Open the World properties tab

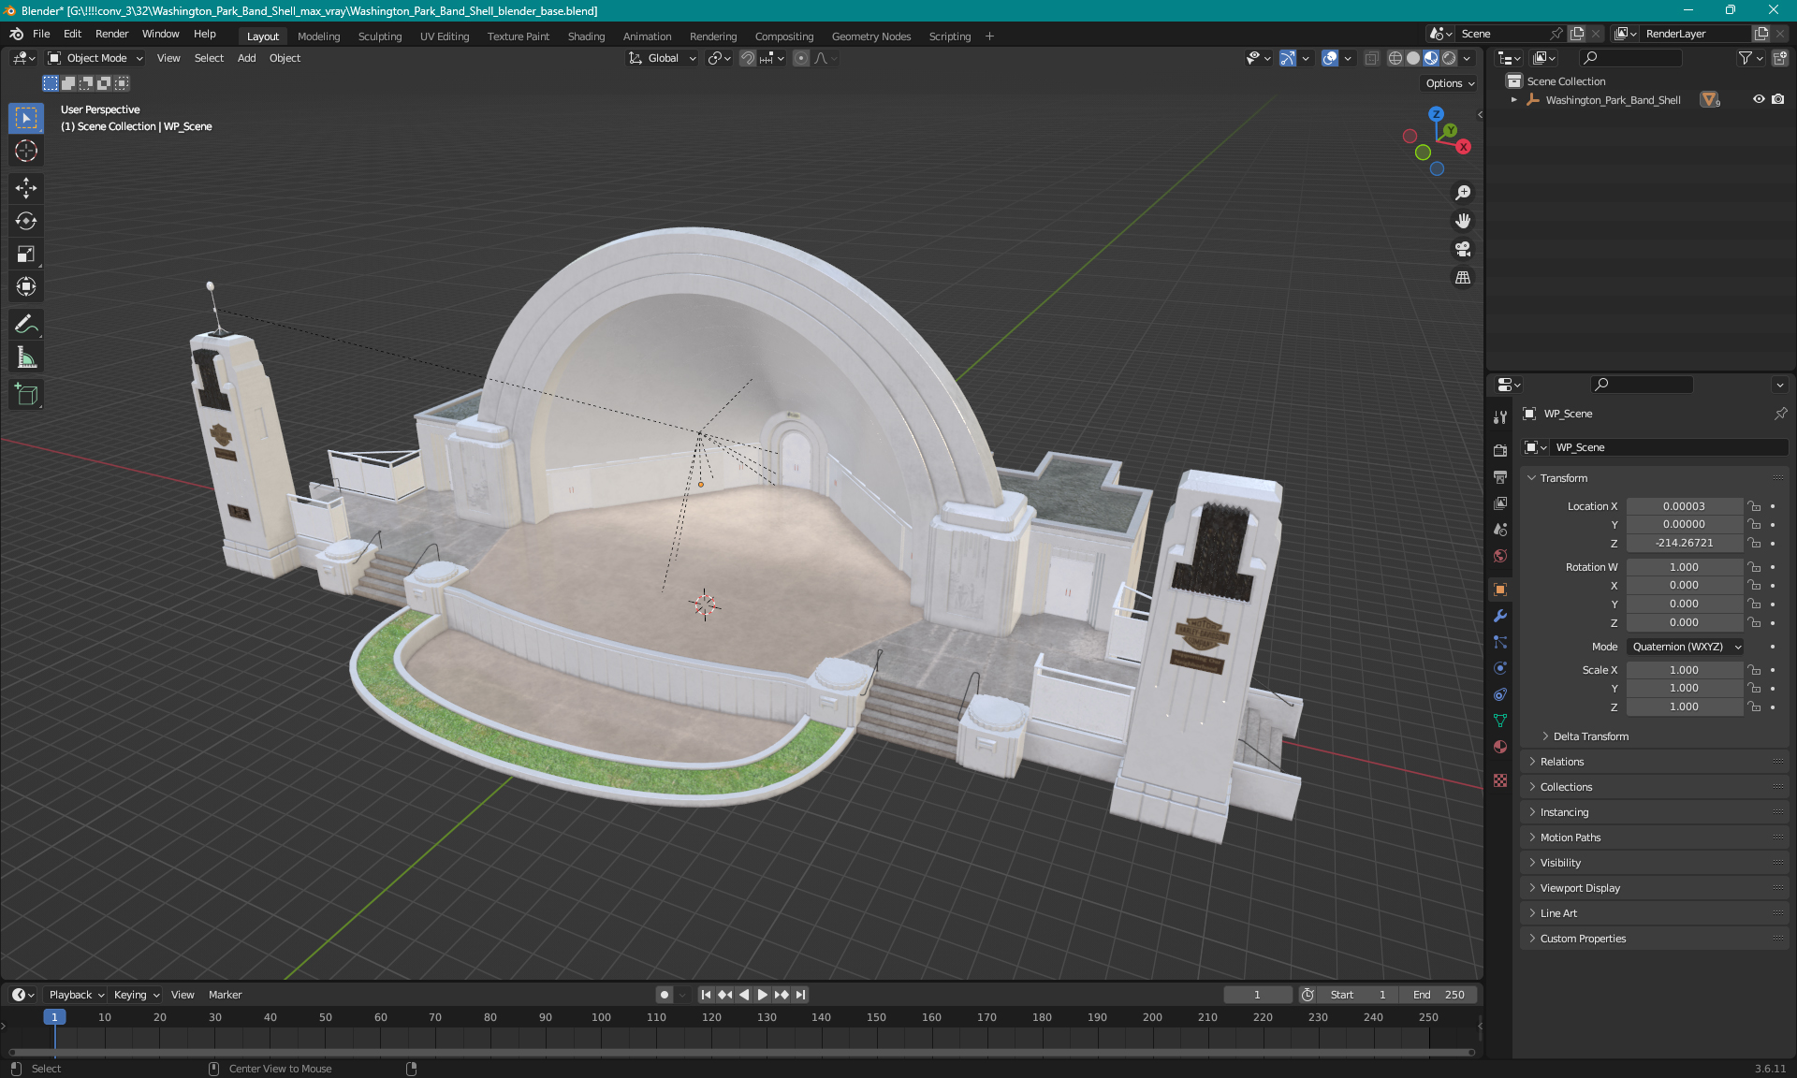(x=1500, y=556)
